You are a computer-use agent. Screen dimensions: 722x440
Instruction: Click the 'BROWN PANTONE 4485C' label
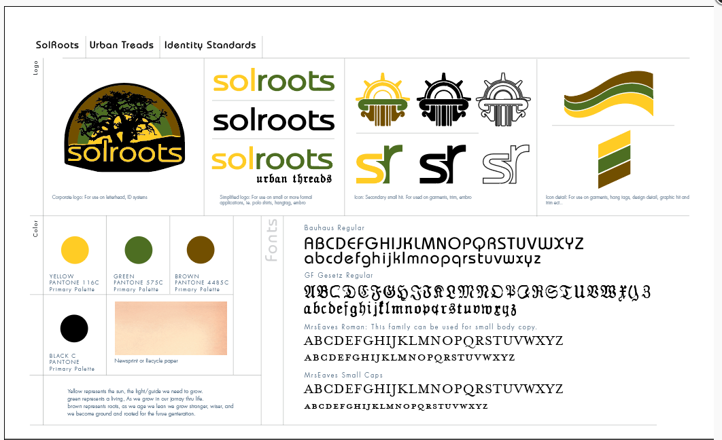[202, 280]
